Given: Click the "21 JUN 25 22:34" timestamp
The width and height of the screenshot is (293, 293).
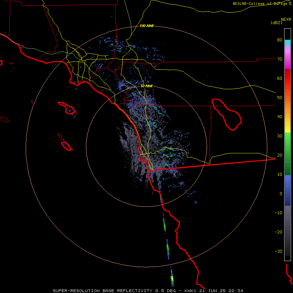Looking at the screenshot, I should point(221,291).
